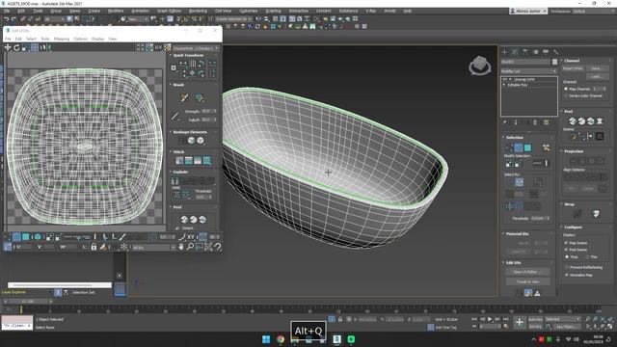Select Vertex Color Channel radio button
This screenshot has height=347, width=617.
[566, 95]
